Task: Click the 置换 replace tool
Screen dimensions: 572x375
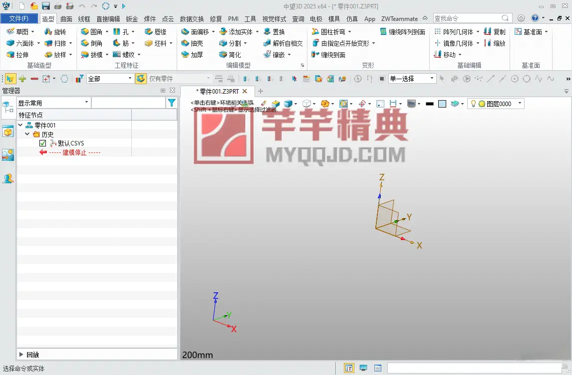Action: pos(274,32)
